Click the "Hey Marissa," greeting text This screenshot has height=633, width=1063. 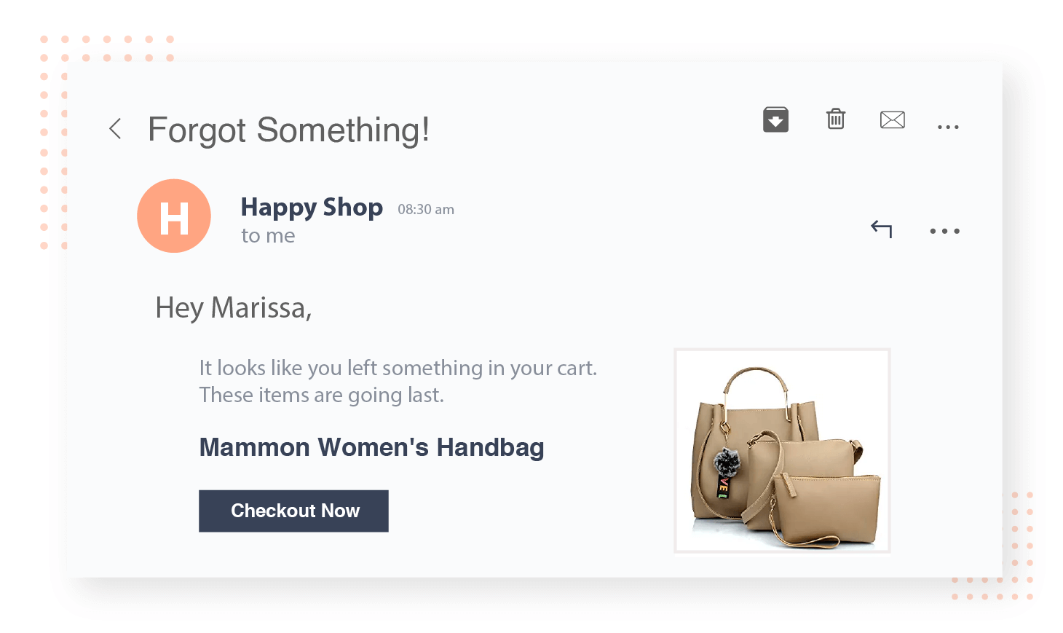pyautogui.click(x=234, y=308)
